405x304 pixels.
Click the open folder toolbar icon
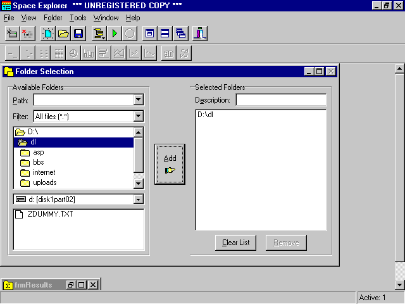point(63,33)
